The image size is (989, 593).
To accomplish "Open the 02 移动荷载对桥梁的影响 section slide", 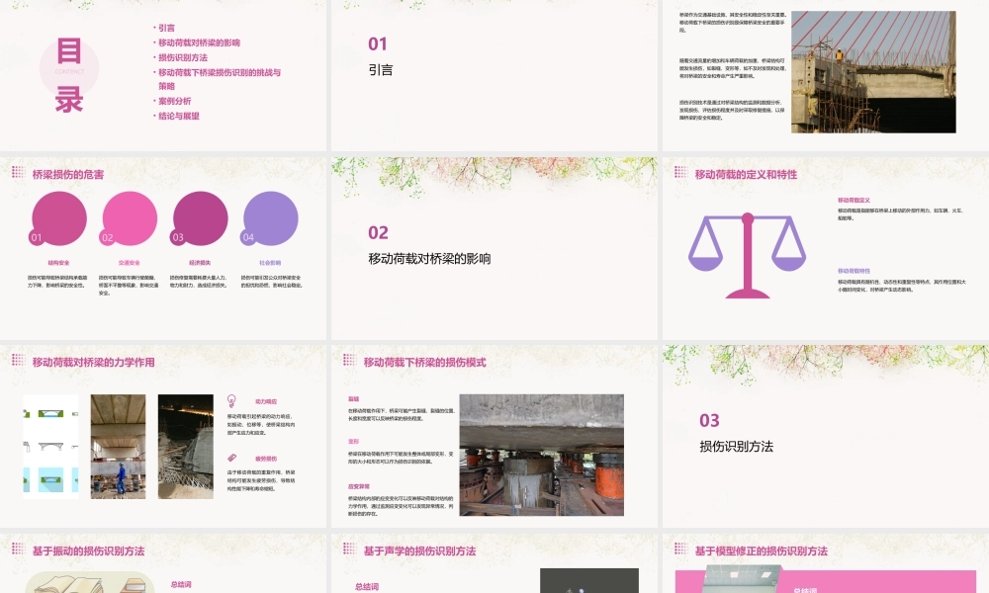I will click(494, 248).
